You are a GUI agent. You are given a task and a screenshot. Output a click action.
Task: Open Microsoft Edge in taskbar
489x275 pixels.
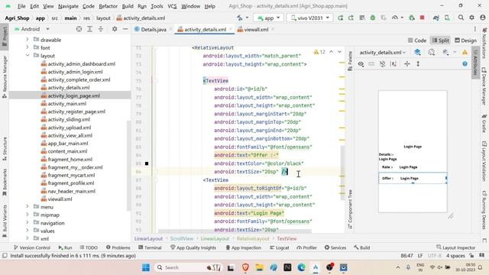(x=301, y=267)
